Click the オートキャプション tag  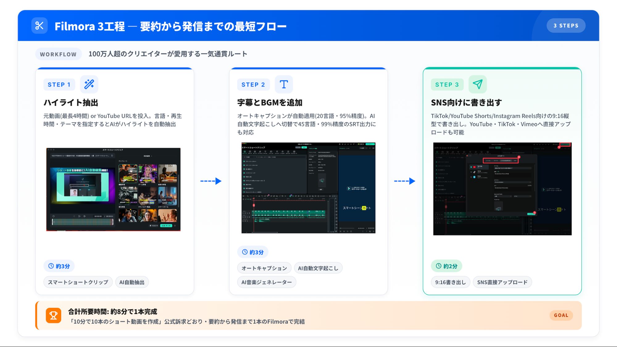264,268
